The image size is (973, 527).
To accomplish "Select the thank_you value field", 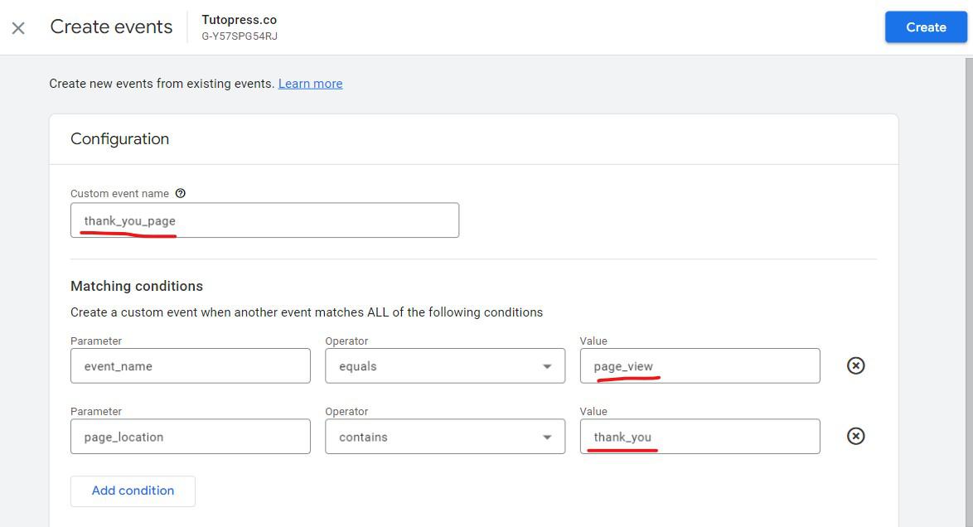I will click(699, 436).
